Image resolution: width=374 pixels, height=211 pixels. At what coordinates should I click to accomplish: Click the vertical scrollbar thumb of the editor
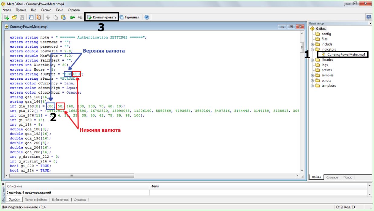tap(301, 47)
